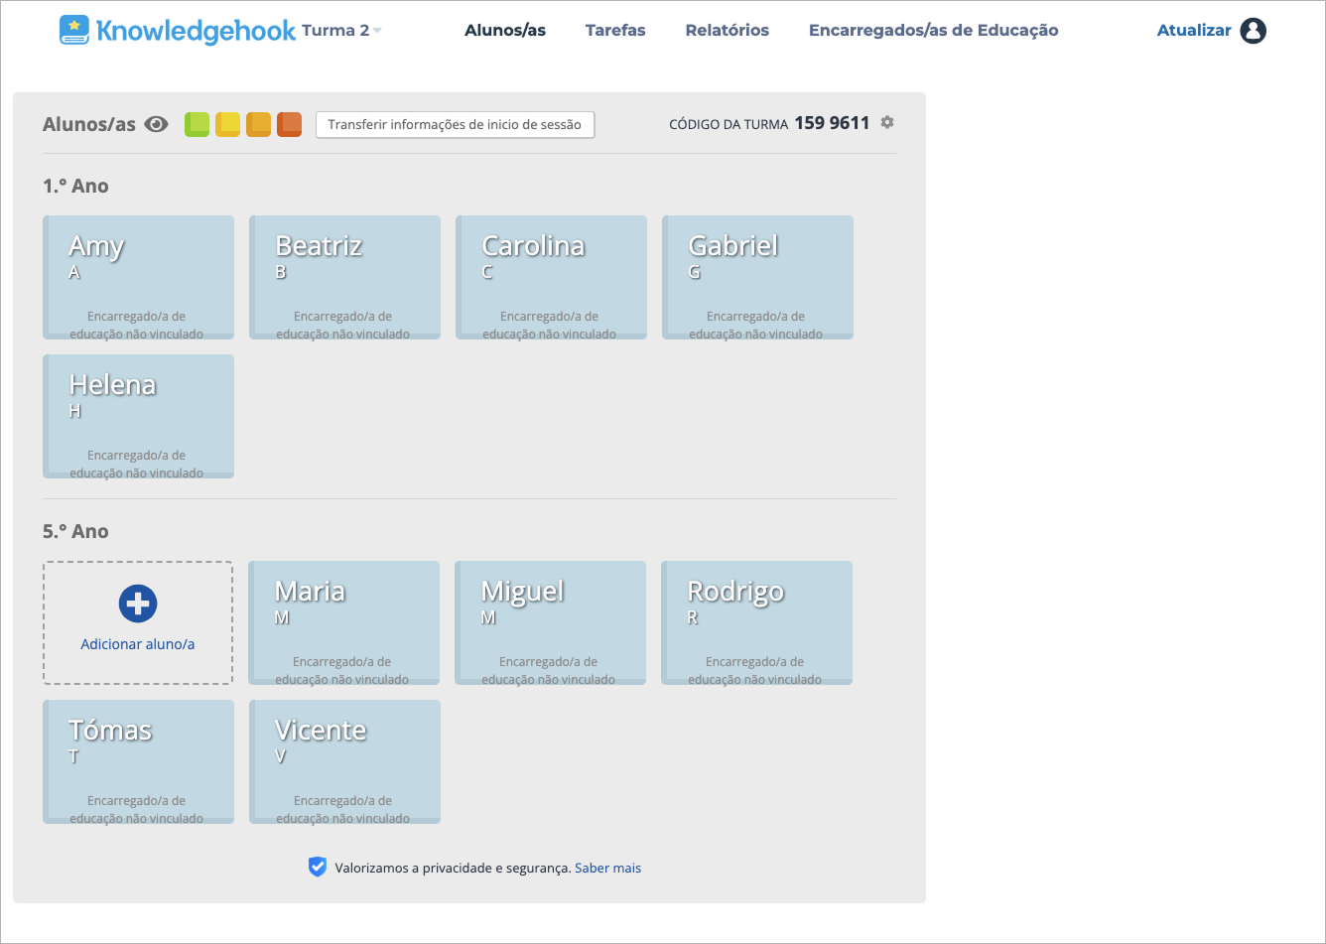Click the blue plus add icon
Viewport: 1326px width, 944px height.
pos(138,603)
